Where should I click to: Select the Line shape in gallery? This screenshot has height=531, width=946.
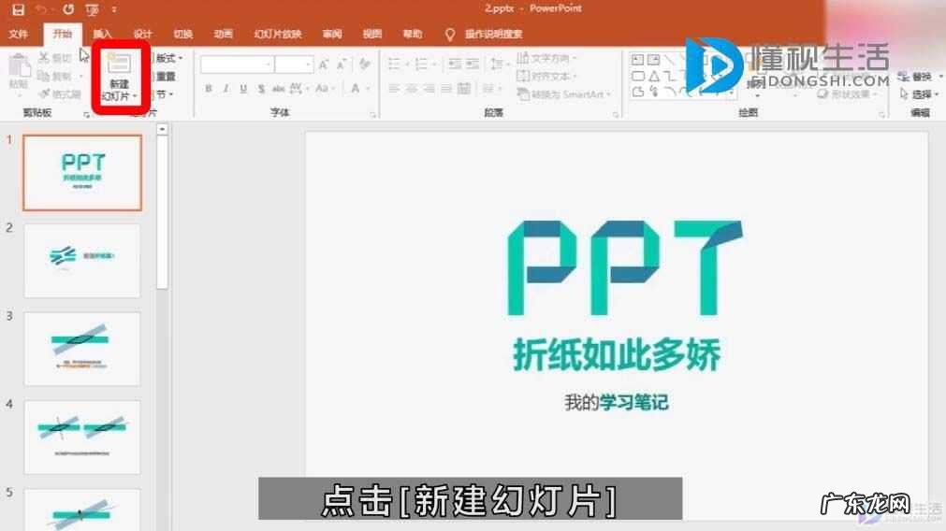coord(670,60)
